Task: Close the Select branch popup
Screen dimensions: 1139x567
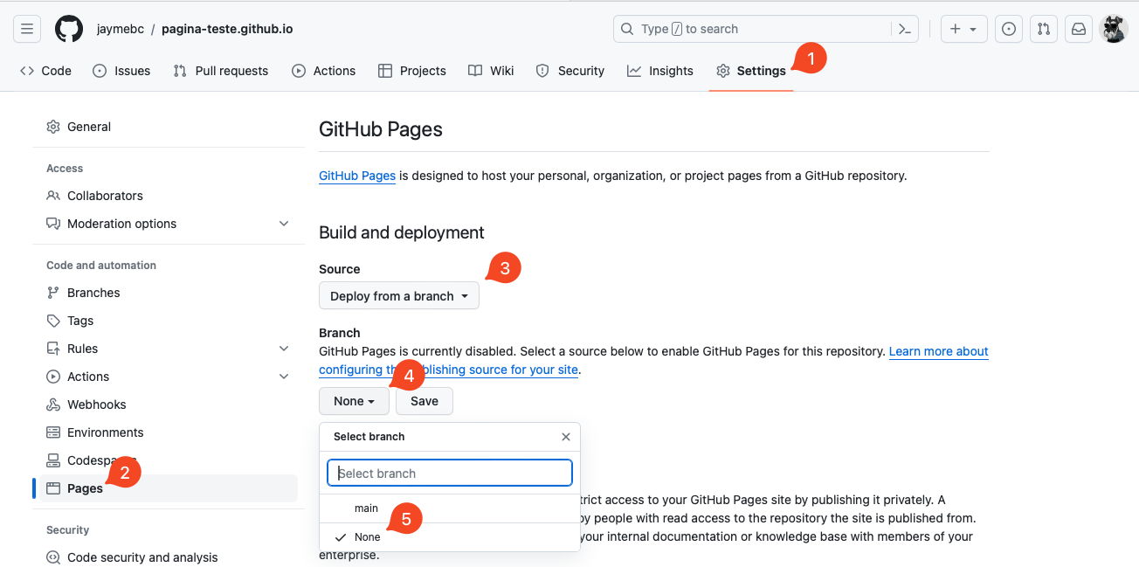Action: coord(566,437)
